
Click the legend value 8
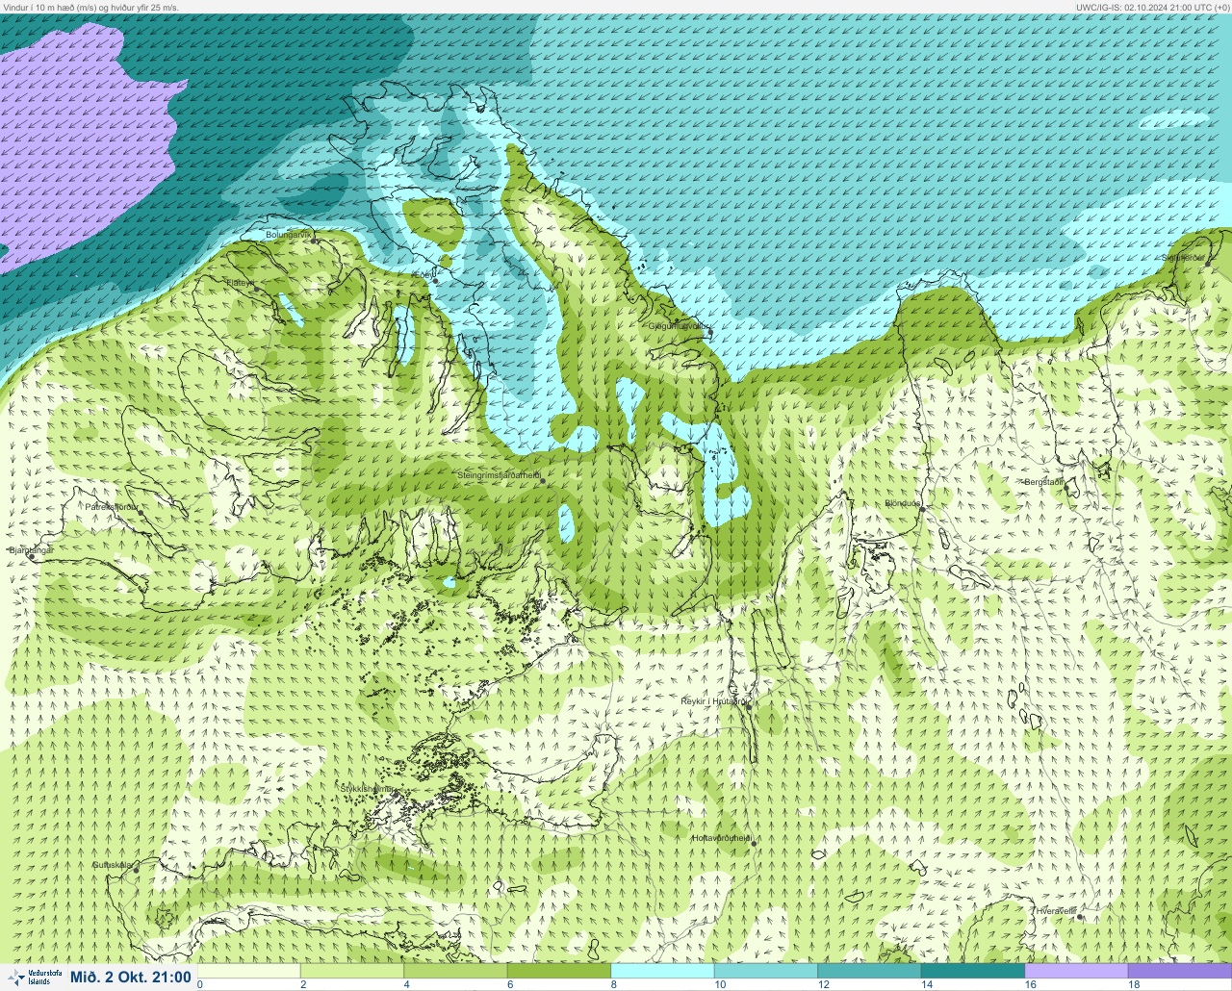[x=614, y=985]
